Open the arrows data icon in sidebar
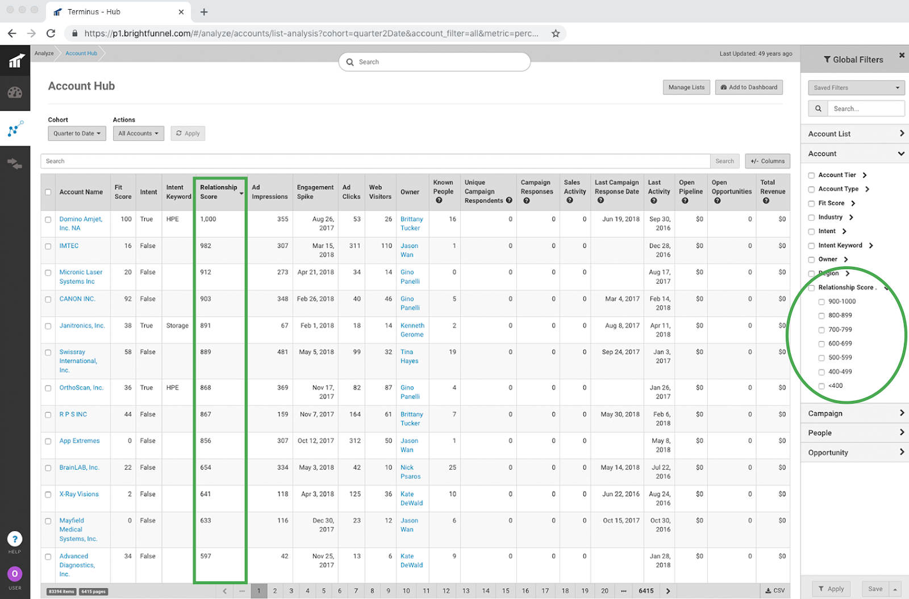909x599 pixels. [15, 164]
